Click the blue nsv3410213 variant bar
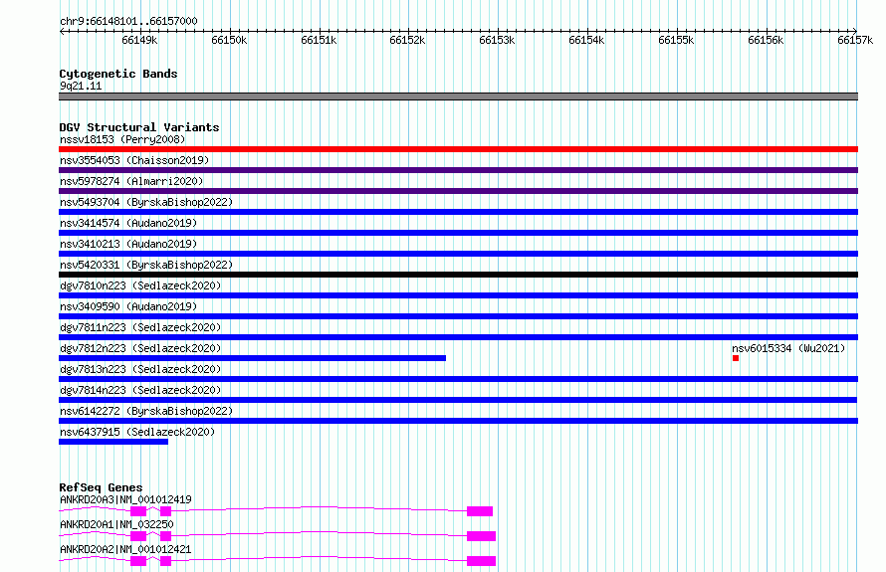Viewport: 886px width, 572px height. pyautogui.click(x=458, y=254)
